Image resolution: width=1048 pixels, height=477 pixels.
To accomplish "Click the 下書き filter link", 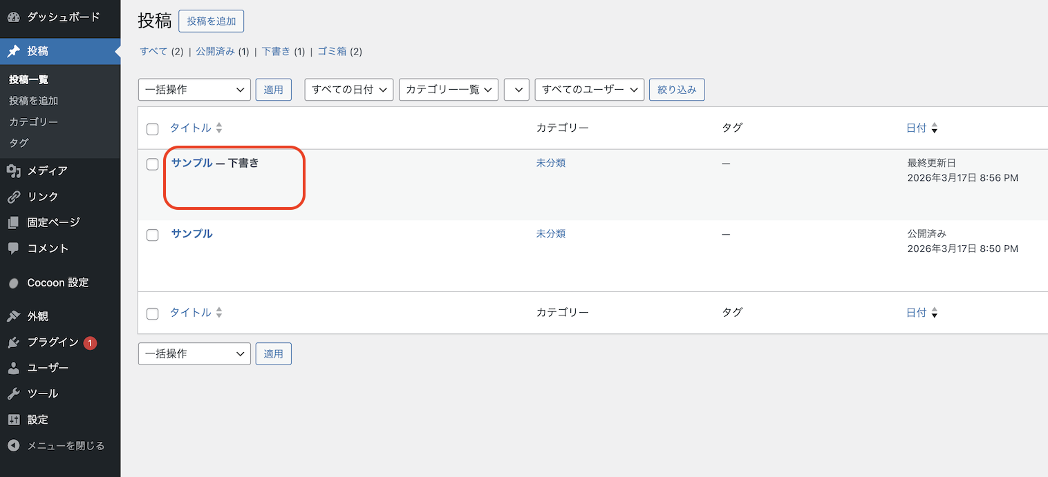I will [x=276, y=51].
